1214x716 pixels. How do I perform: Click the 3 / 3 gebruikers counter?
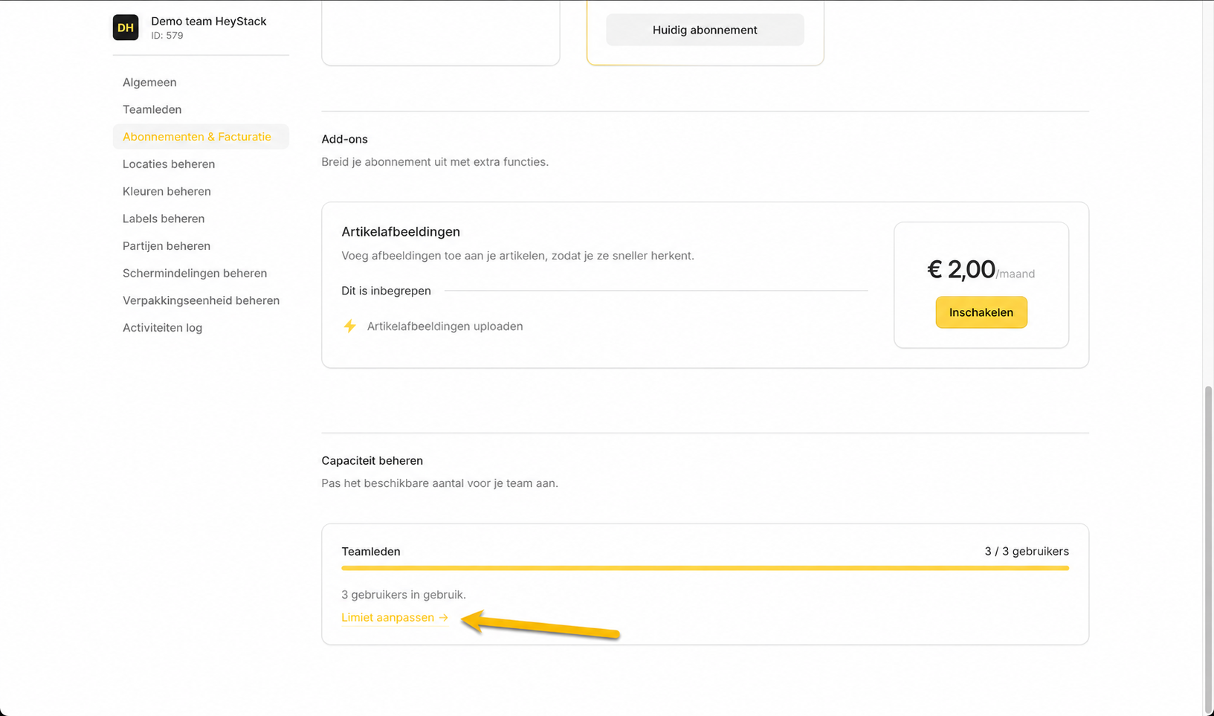pos(1027,552)
